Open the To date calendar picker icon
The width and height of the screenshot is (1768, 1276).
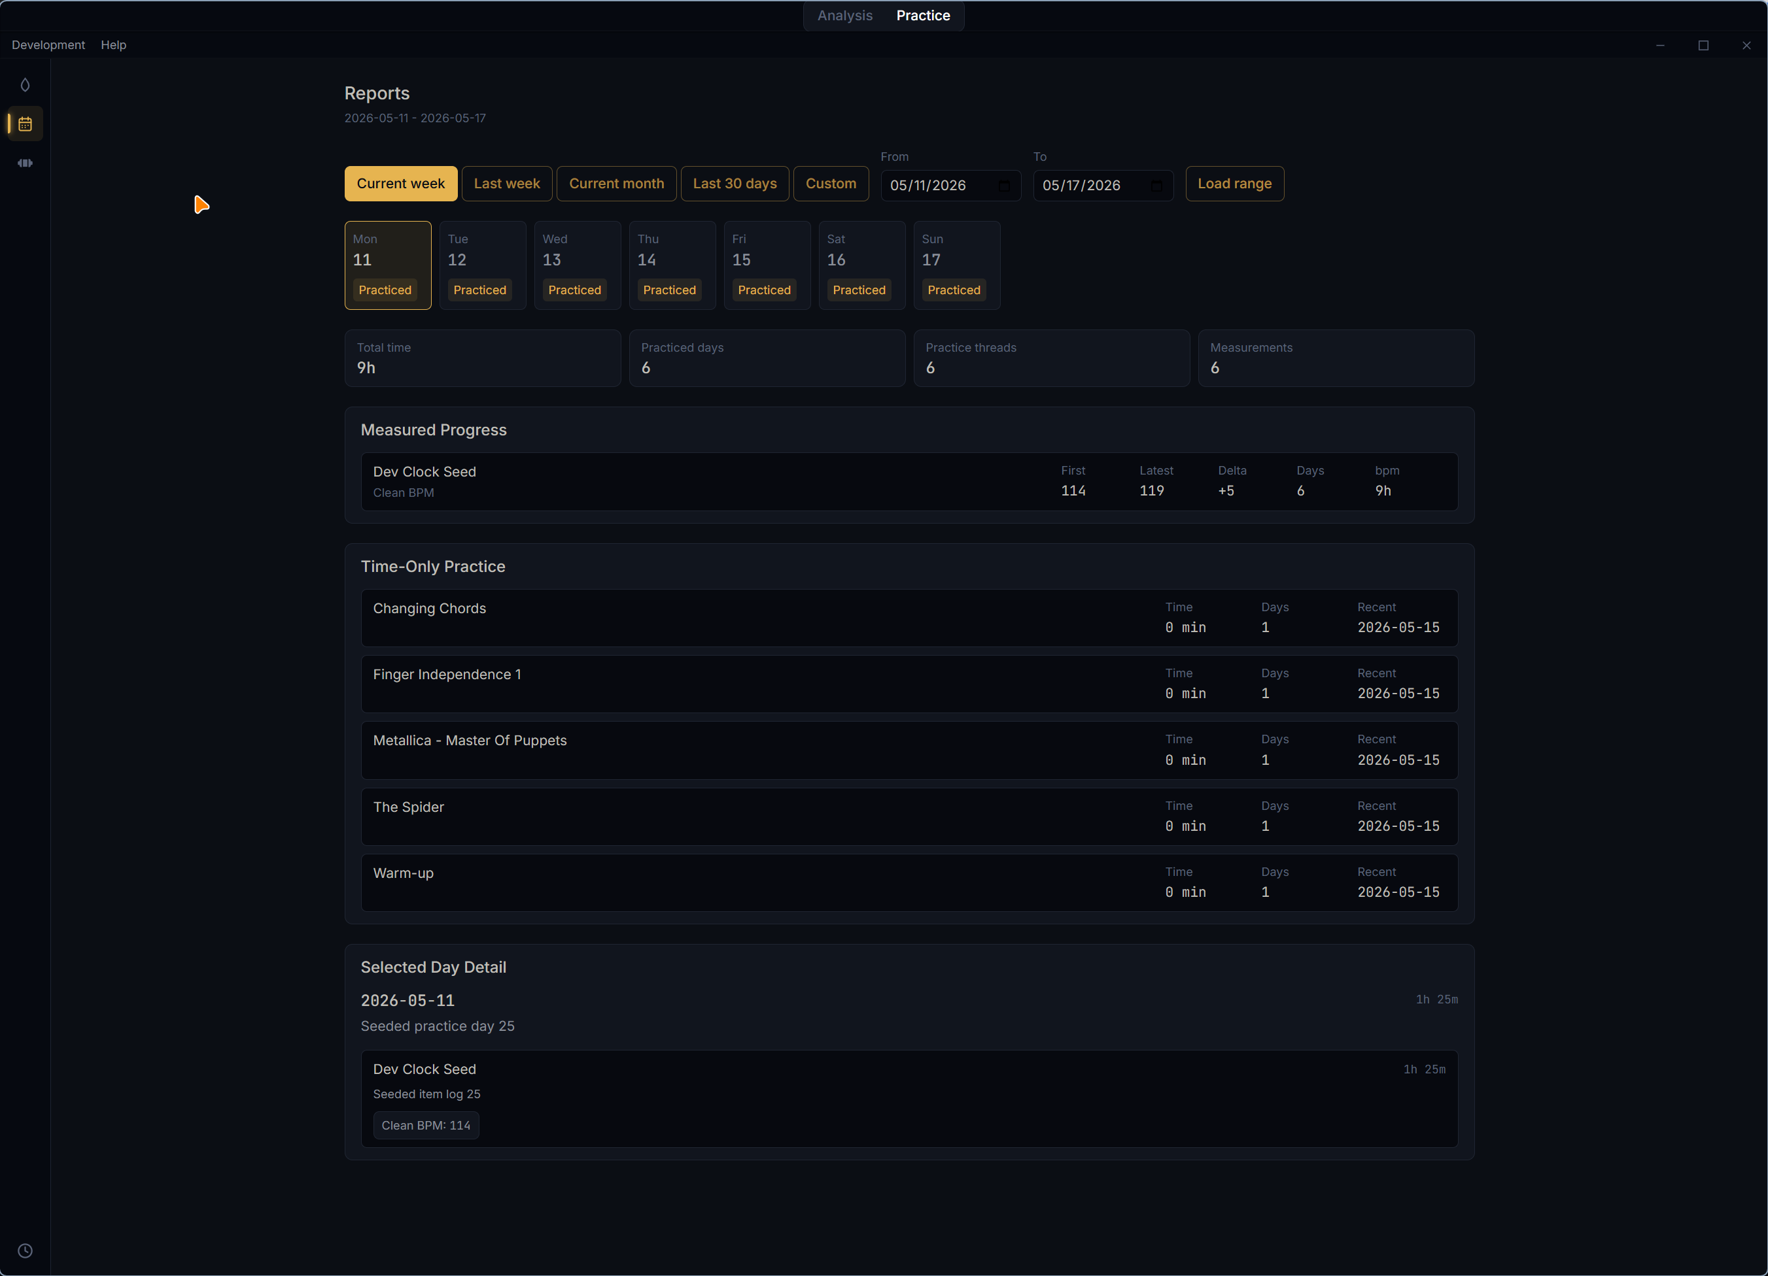point(1156,186)
